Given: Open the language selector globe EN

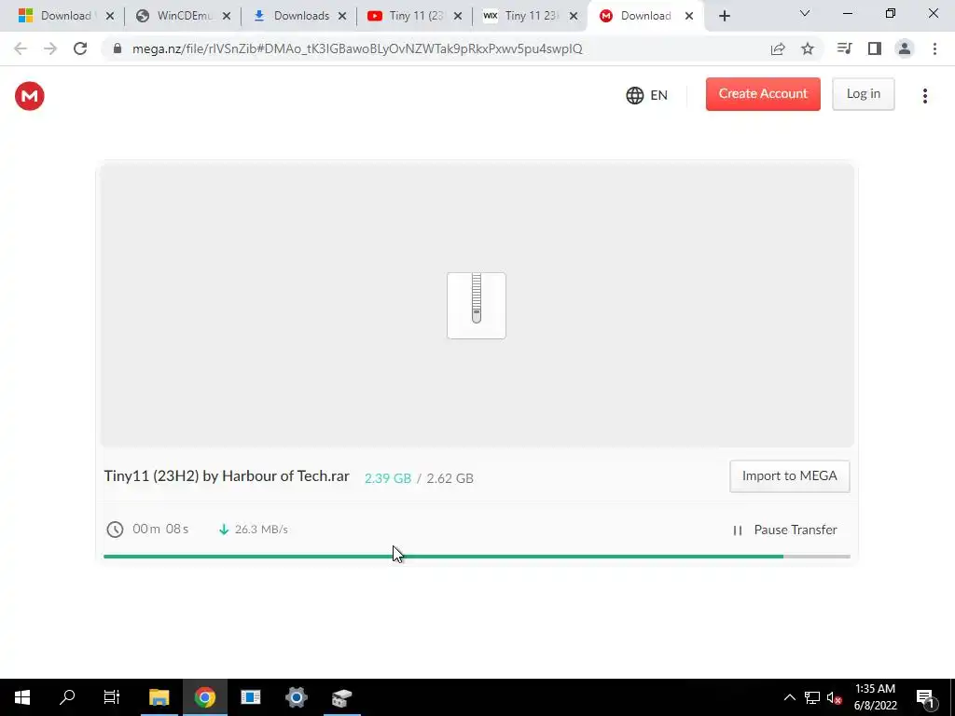Looking at the screenshot, I should pos(646,96).
